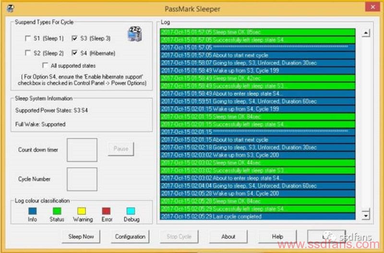Select log row 'Wake up from S3, Cycle 199'
The height and width of the screenshot is (253, 384).
tap(258, 70)
